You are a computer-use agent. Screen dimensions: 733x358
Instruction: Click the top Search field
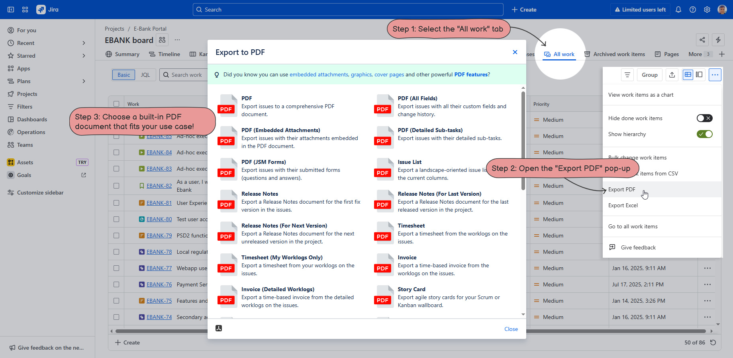point(348,10)
